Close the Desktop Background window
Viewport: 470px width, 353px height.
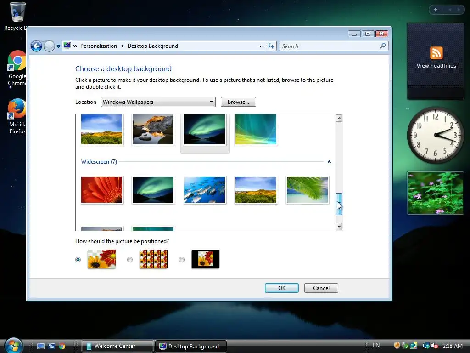point(382,34)
